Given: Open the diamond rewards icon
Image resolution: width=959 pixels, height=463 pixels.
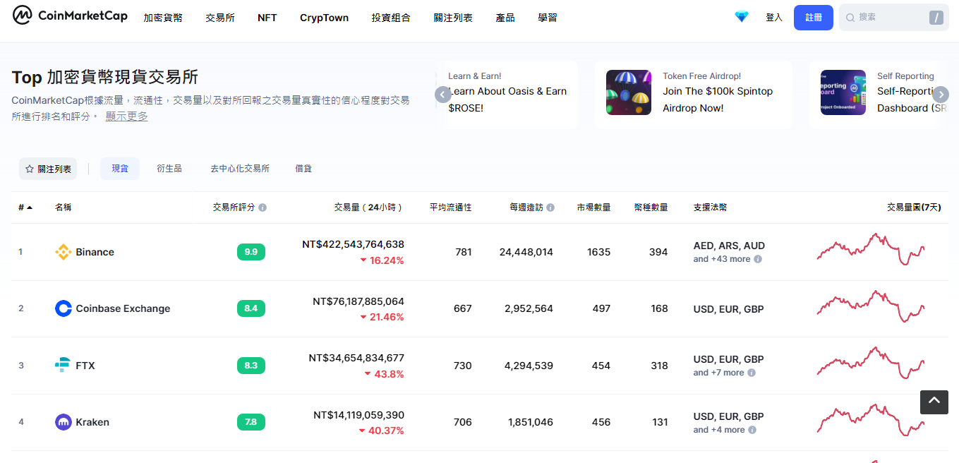Looking at the screenshot, I should point(741,17).
